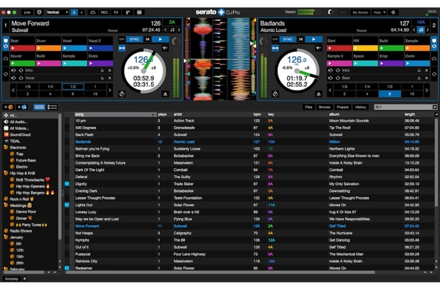Open the History tab
The image size is (440, 288).
coord(360,107)
